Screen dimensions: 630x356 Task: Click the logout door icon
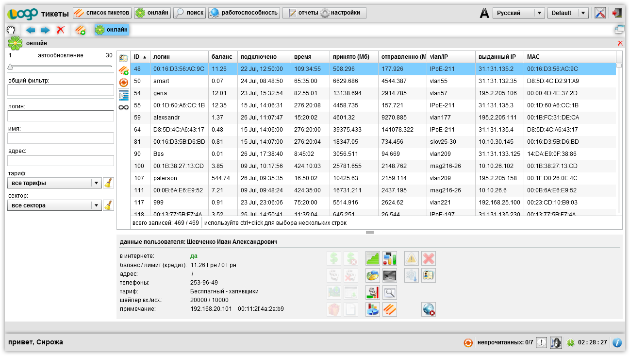point(617,13)
